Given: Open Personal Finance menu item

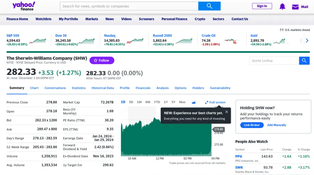Looking at the screenshot, I should [x=174, y=19].
